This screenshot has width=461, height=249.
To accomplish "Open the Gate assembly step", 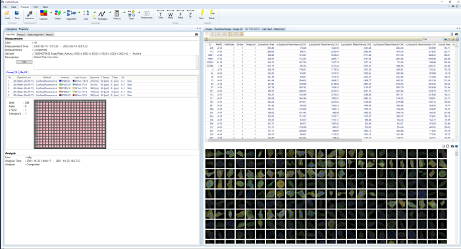I will 132,14.
